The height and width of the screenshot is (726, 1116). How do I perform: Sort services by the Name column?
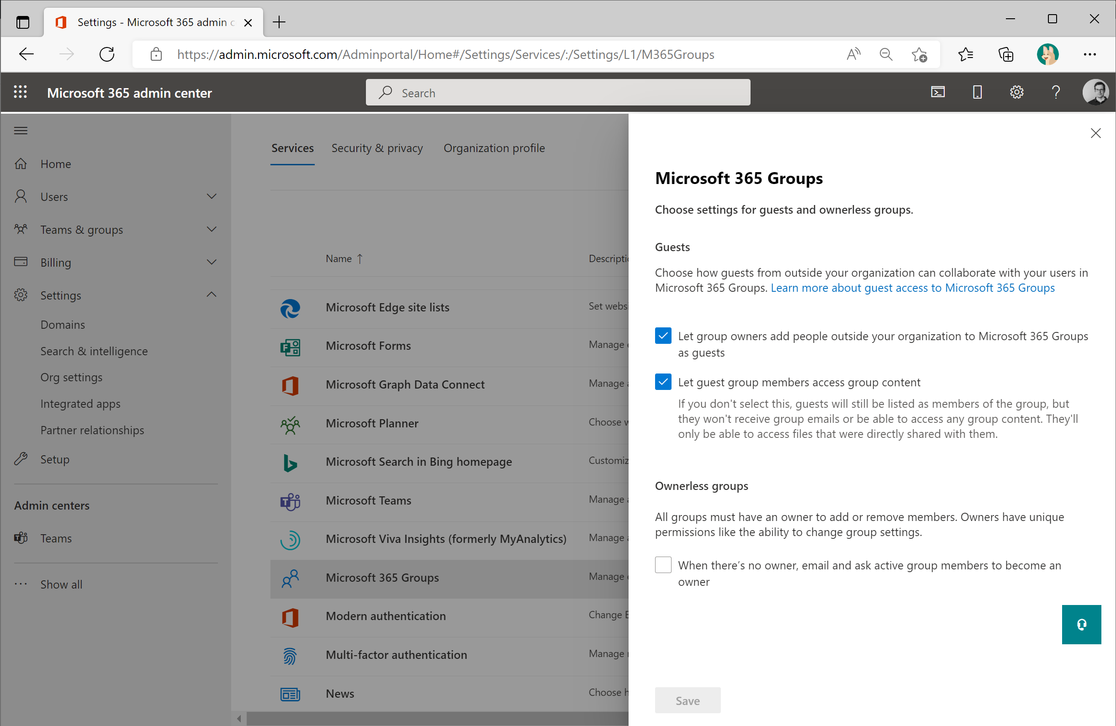coord(344,259)
